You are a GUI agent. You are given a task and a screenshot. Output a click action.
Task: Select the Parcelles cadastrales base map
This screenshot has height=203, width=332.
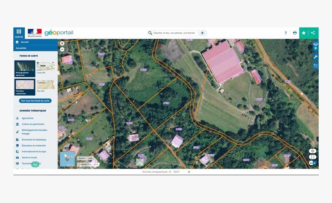(x=25, y=86)
